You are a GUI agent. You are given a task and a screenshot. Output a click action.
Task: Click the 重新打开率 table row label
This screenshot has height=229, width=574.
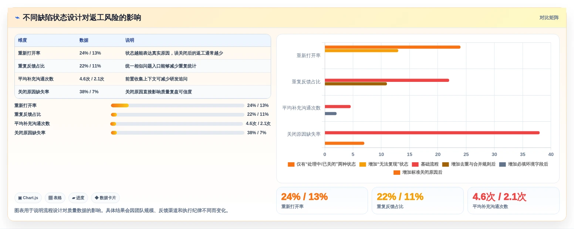29,53
